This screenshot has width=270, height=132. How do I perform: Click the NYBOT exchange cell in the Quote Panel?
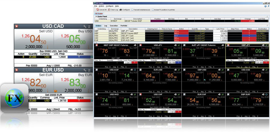(x=117, y=21)
